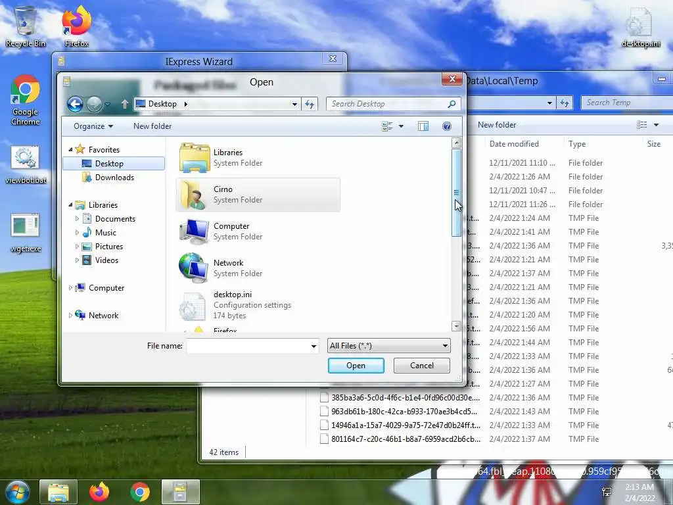
Task: Open Chrome from the taskbar
Action: pyautogui.click(x=140, y=492)
